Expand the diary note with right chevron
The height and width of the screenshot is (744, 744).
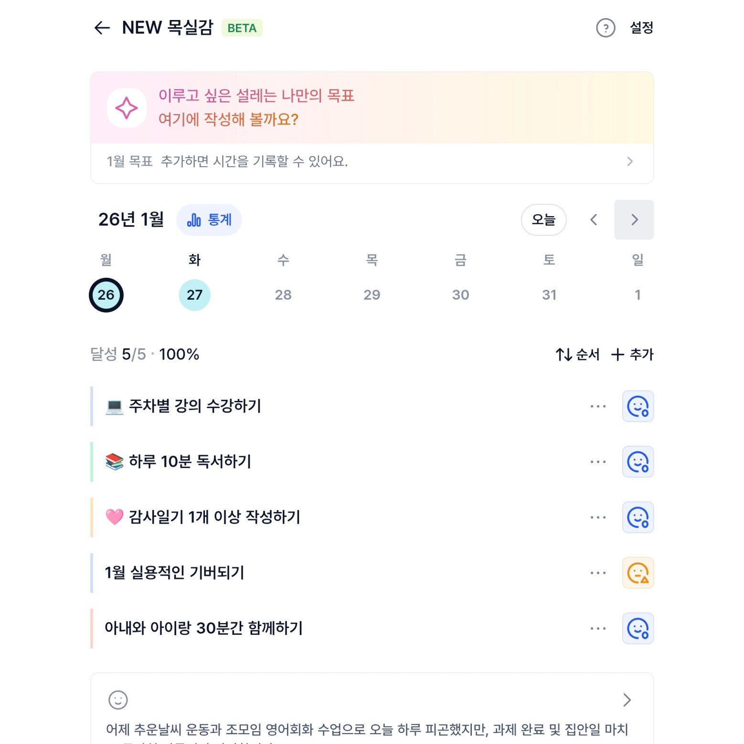627,700
